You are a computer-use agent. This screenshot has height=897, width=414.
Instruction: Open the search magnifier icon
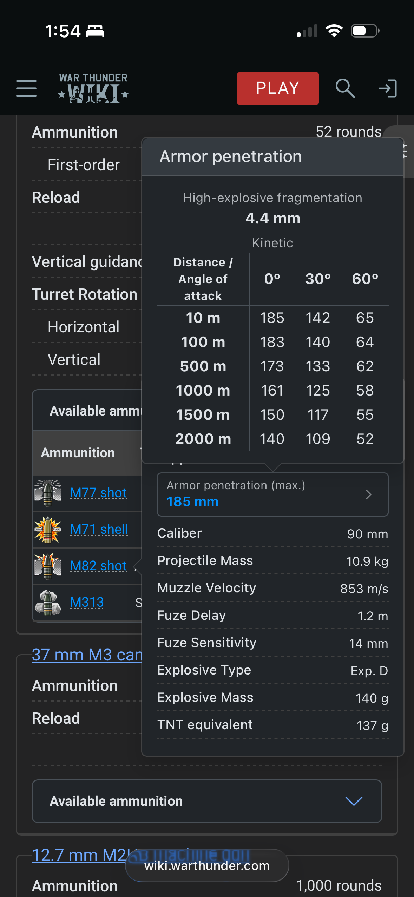point(345,88)
